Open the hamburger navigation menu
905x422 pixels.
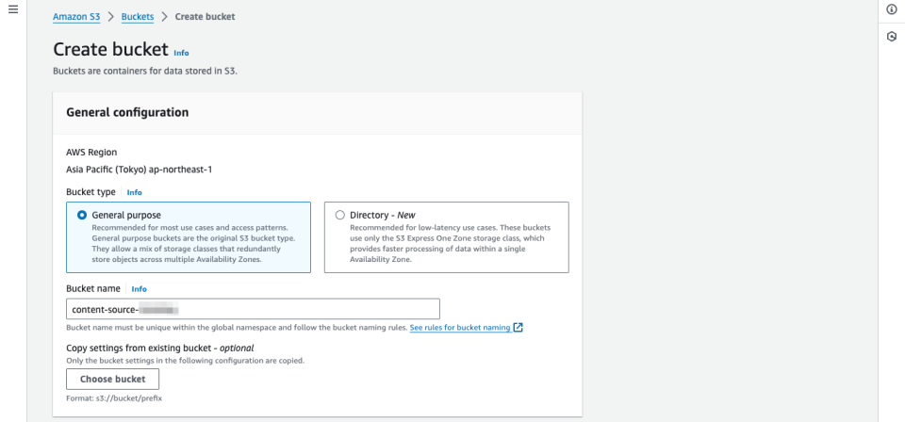12,9
